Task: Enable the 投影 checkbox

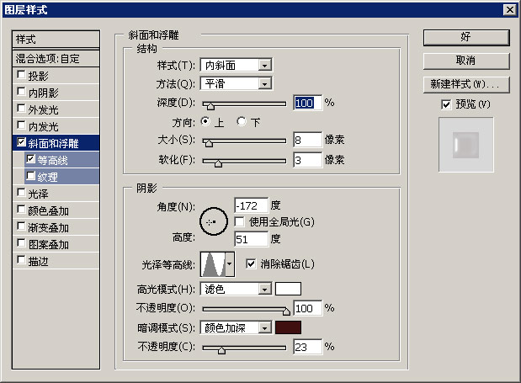Action: pyautogui.click(x=21, y=75)
